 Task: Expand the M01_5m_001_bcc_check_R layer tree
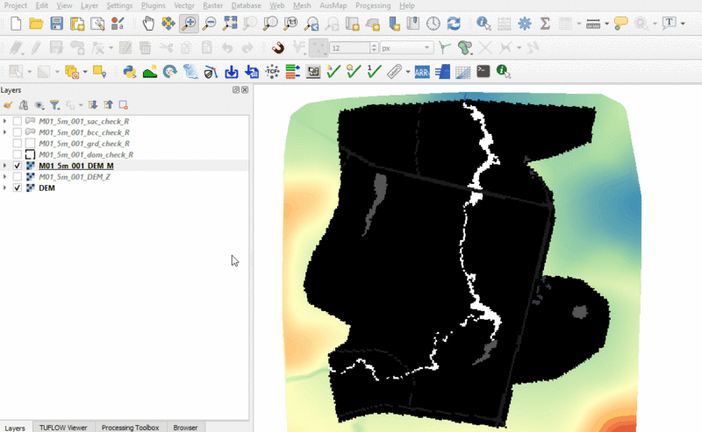click(5, 131)
